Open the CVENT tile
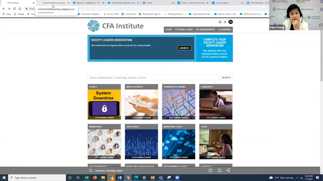This screenshot has height=181, width=323. coord(216,142)
